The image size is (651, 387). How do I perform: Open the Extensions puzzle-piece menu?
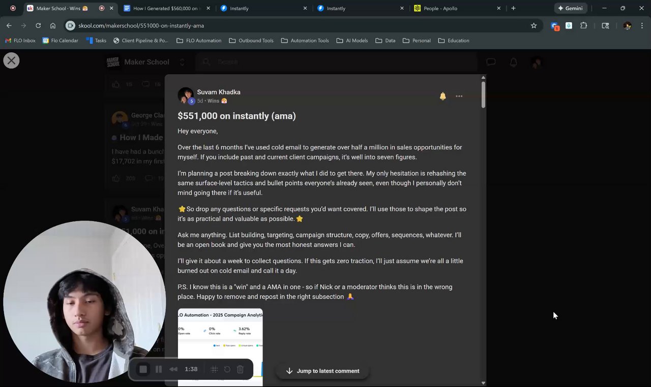click(x=583, y=25)
